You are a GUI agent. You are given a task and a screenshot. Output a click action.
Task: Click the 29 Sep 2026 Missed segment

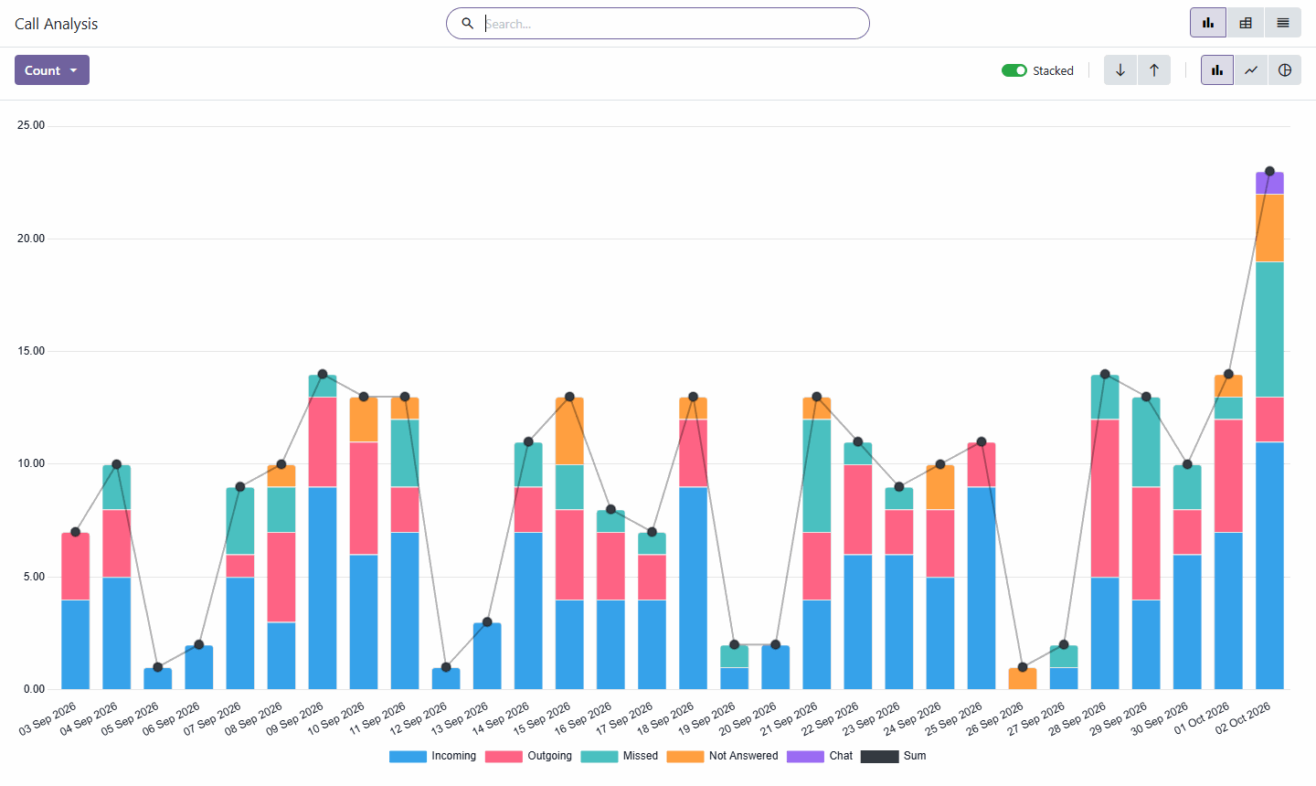click(x=1146, y=441)
